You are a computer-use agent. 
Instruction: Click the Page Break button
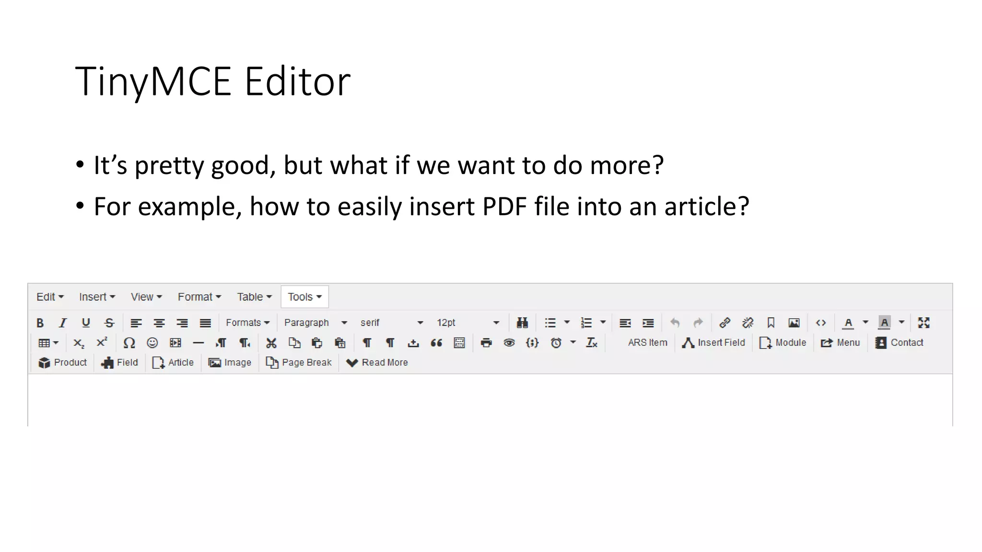[x=299, y=363]
